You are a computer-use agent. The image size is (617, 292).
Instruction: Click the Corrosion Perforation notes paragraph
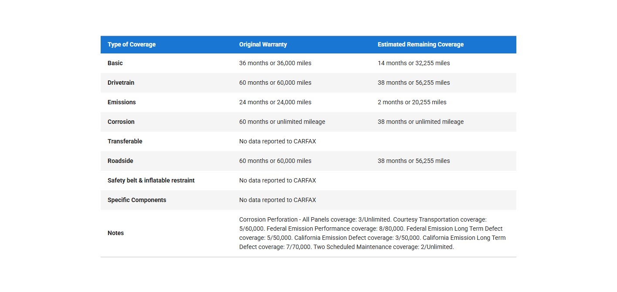click(372, 233)
